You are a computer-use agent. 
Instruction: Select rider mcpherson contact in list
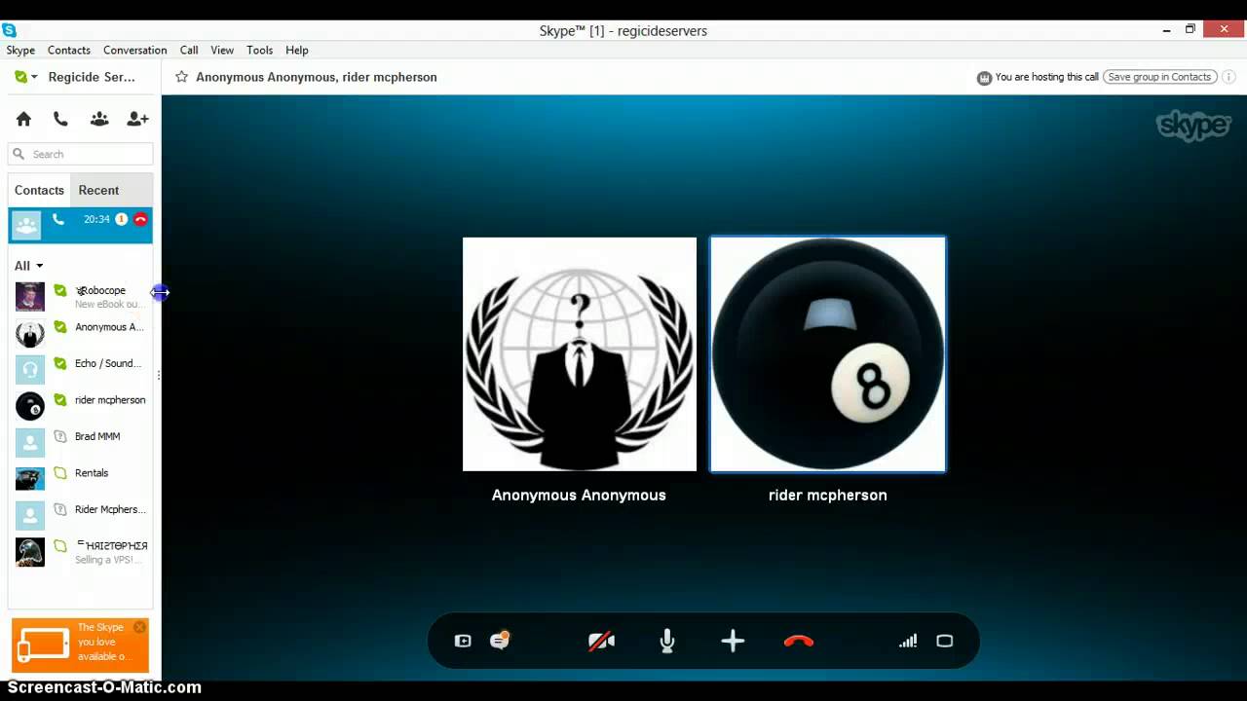(x=81, y=406)
